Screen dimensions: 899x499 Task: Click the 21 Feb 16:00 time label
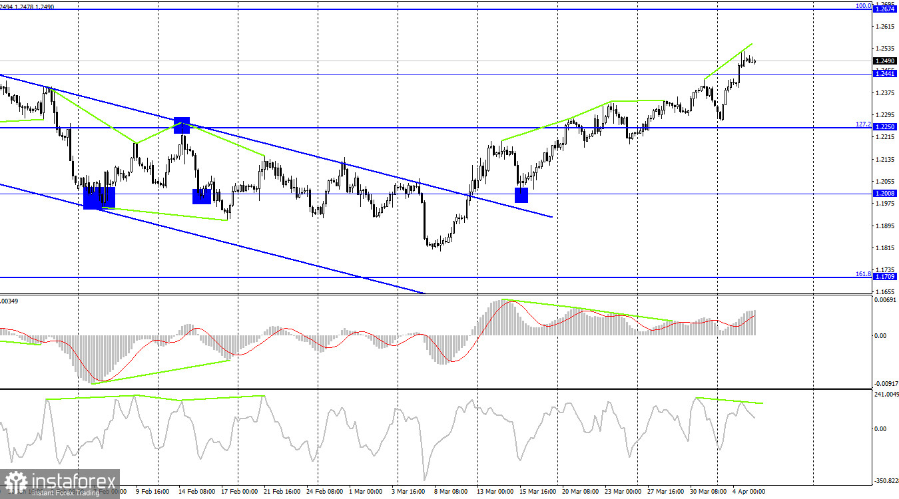pos(281,492)
